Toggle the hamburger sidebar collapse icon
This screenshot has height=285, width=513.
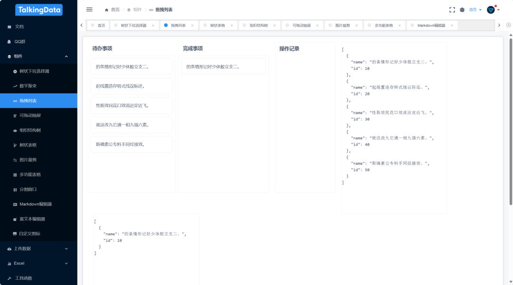pos(89,9)
